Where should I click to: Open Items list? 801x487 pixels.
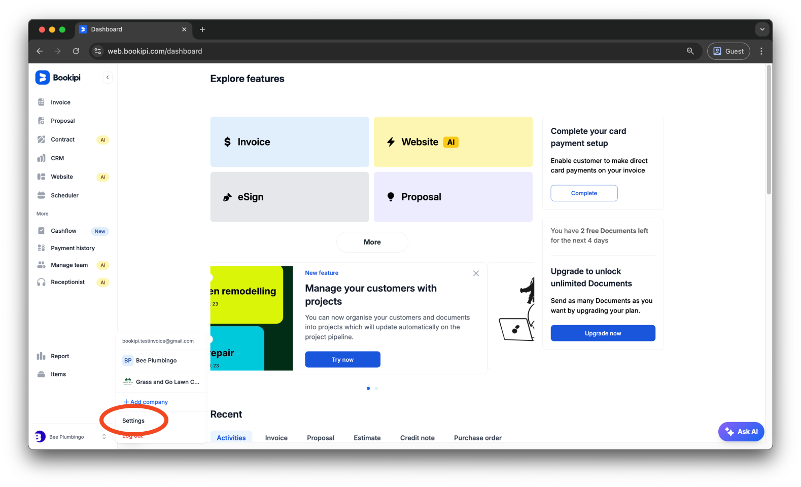[x=58, y=374]
